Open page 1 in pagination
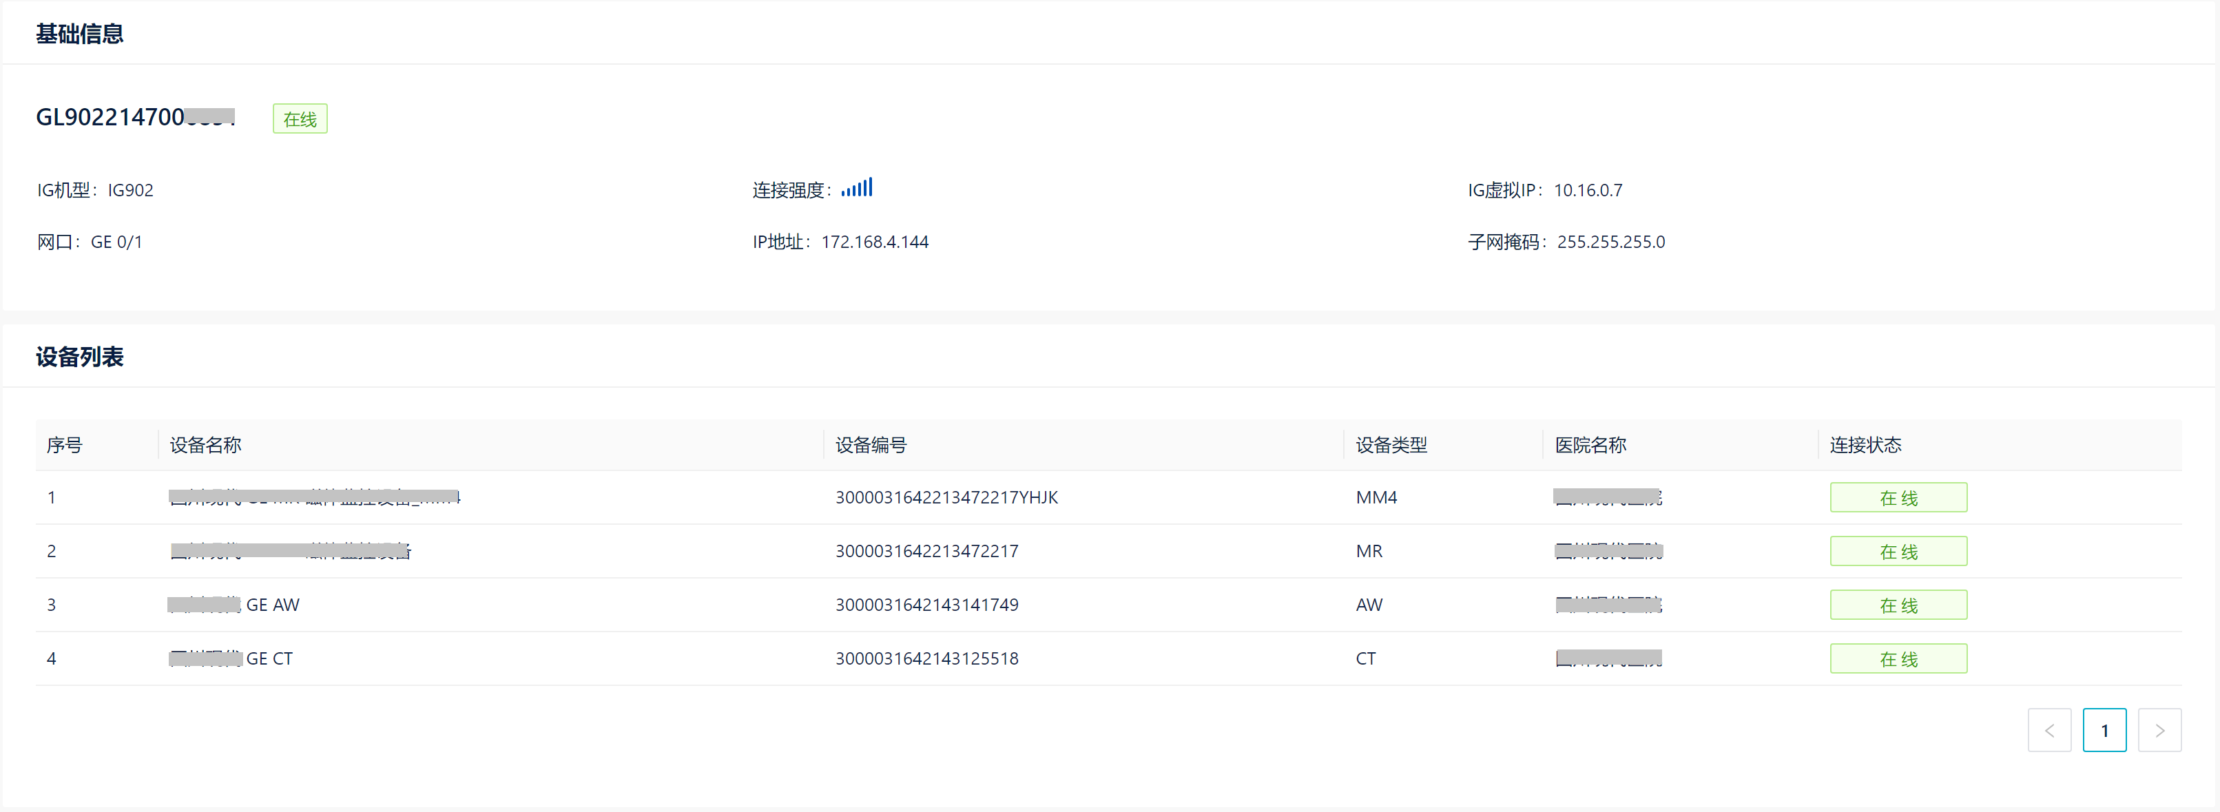This screenshot has height=812, width=2220. click(2104, 729)
